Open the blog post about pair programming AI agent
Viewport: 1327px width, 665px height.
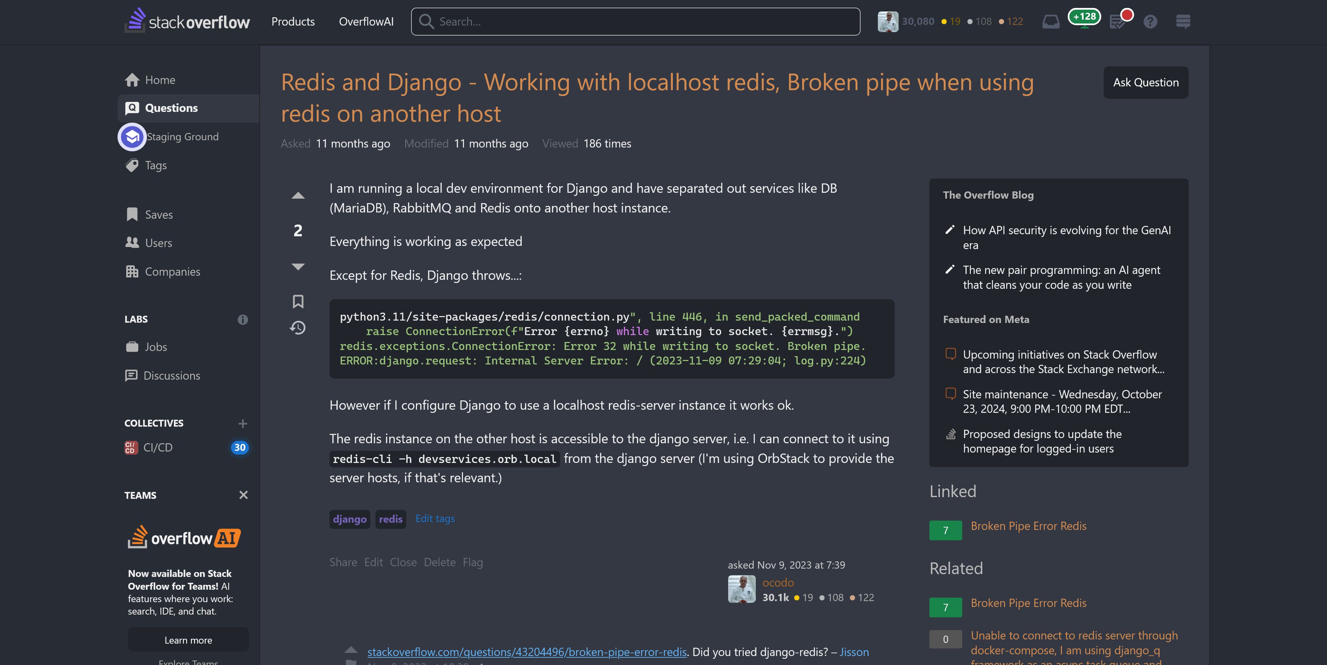(1061, 277)
